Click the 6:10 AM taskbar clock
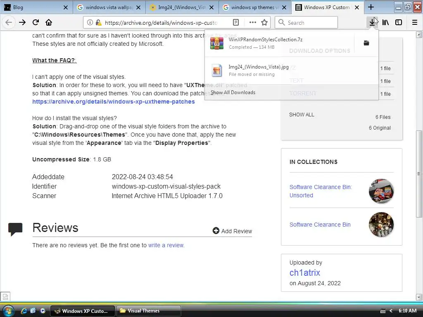Screen dimensions: 423x317 407,311
